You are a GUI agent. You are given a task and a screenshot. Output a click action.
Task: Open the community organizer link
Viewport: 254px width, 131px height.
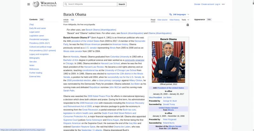pos(134,60)
